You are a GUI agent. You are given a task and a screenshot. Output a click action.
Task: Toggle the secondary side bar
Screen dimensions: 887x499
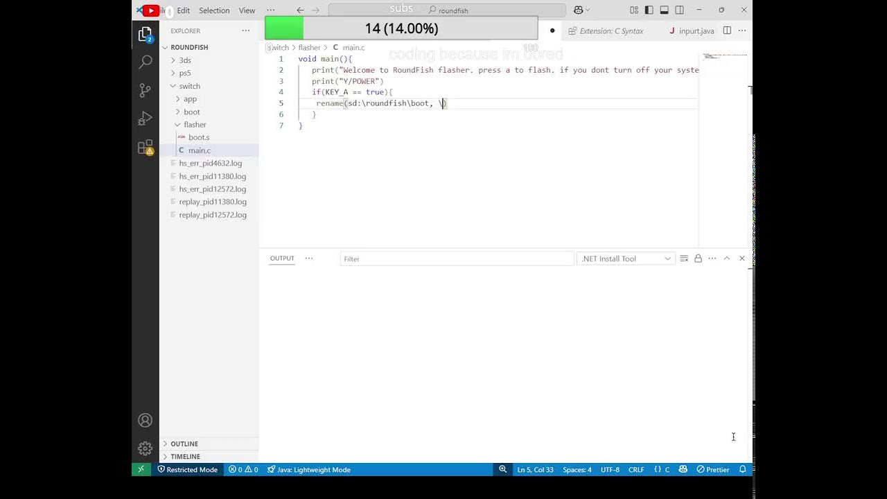679,10
